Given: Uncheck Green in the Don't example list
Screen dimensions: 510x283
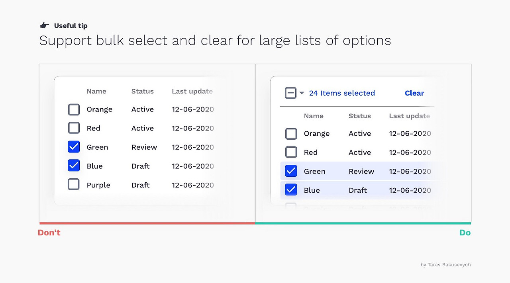Looking at the screenshot, I should pos(74,147).
